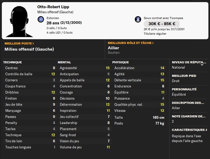
Task: Click the Toompea club badge icon
Action: (138, 20)
